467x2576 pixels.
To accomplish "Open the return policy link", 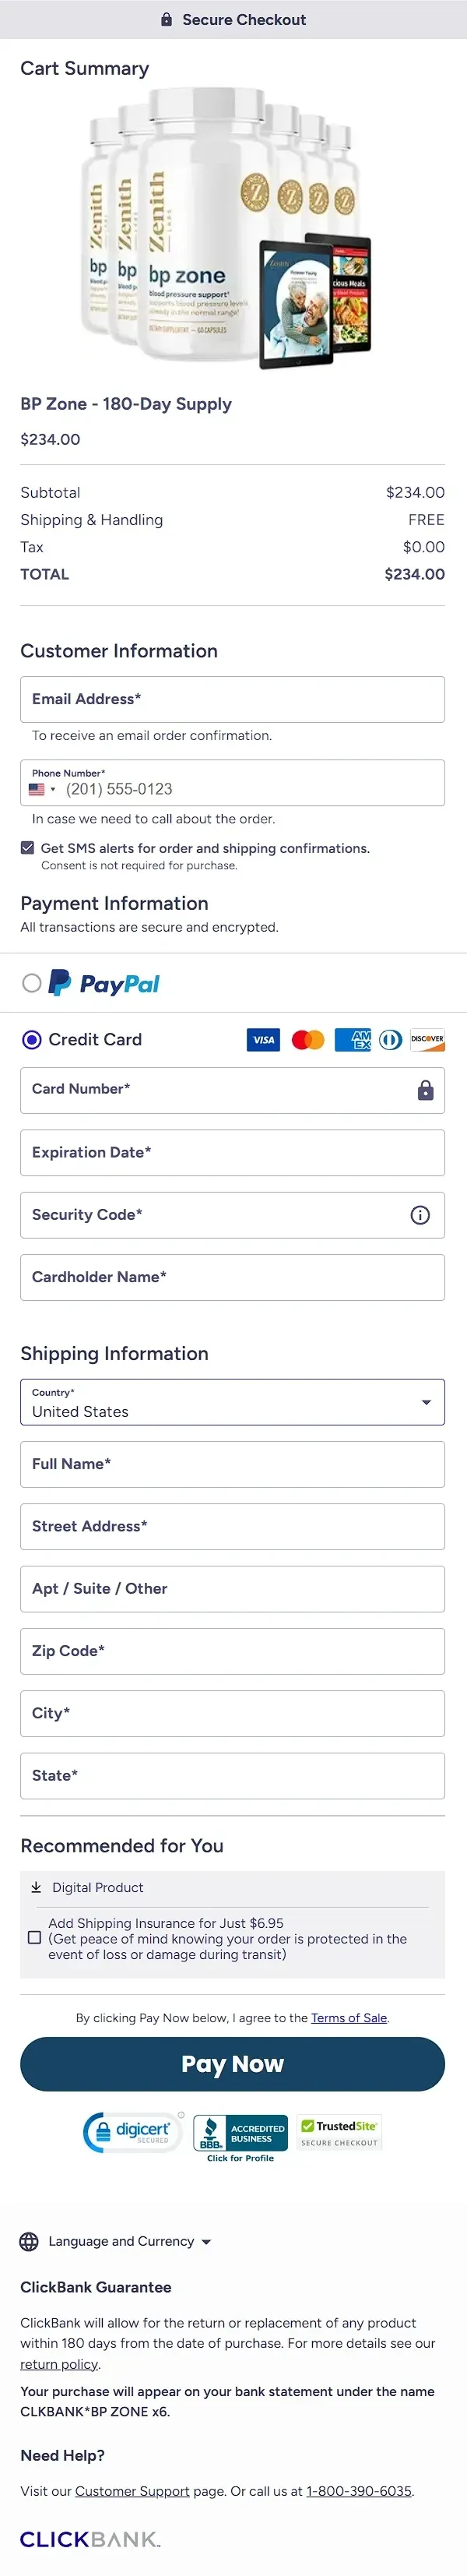I will [x=59, y=2364].
